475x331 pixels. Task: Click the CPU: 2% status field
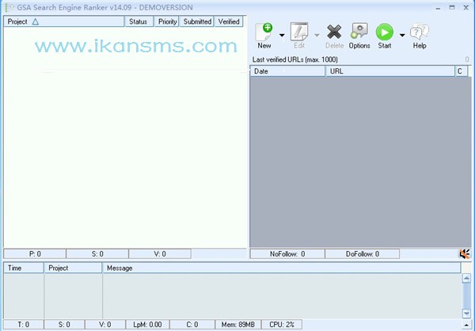pyautogui.click(x=282, y=325)
